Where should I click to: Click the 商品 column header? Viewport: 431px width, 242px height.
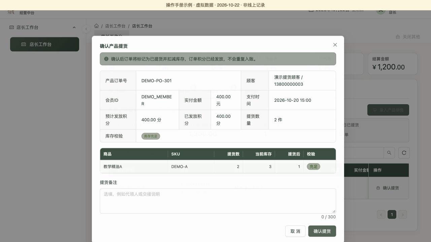(x=134, y=154)
